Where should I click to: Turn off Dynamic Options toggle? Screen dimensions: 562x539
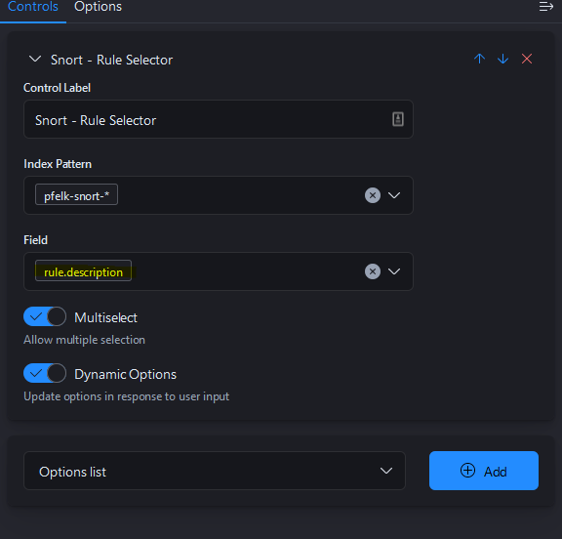click(x=45, y=373)
